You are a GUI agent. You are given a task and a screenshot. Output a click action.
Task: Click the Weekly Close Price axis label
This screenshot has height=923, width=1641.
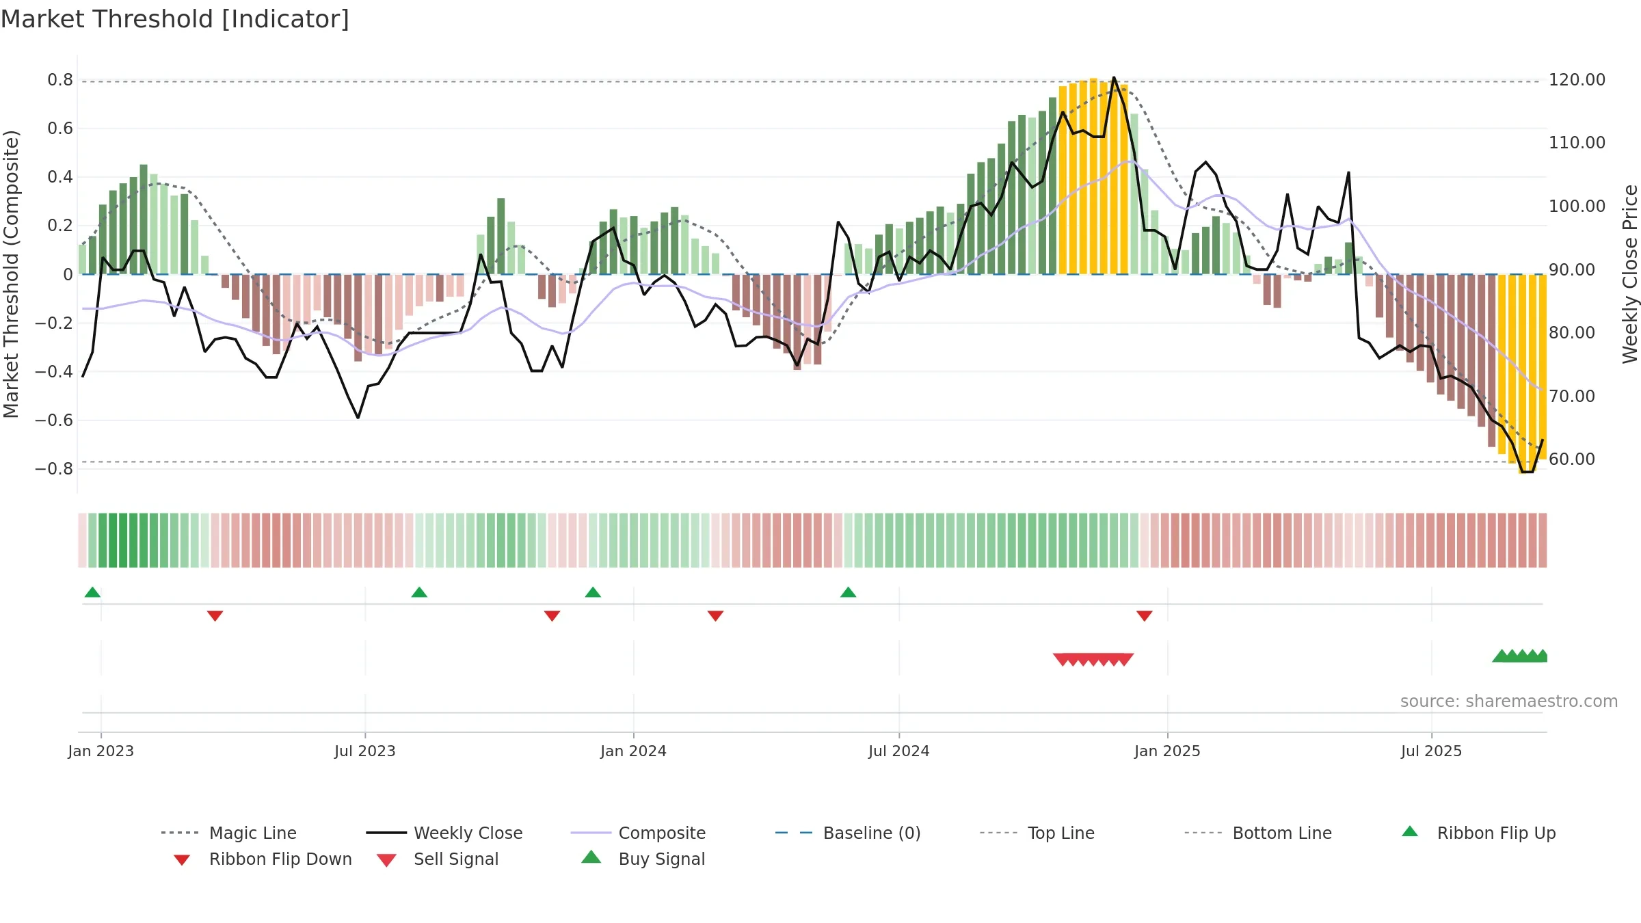[1630, 274]
